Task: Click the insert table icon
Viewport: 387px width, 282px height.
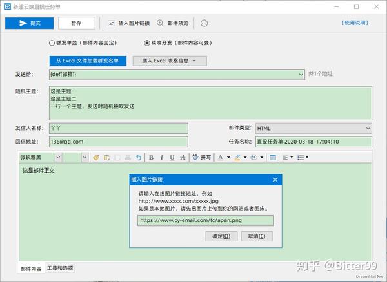Action: pyautogui.click(x=273, y=157)
